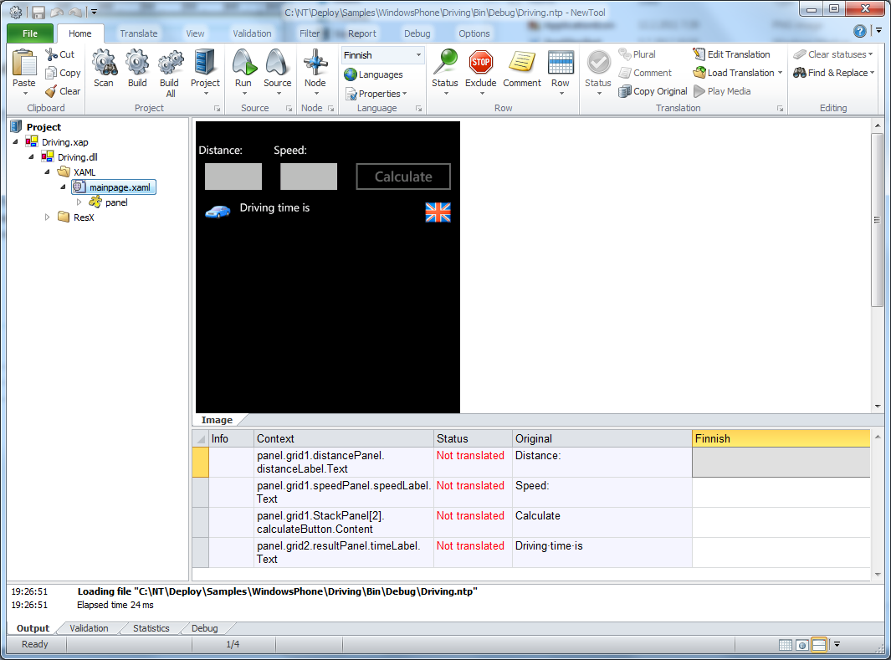Open the Properties dropdown
Image resolution: width=891 pixels, height=660 pixels.
[376, 93]
